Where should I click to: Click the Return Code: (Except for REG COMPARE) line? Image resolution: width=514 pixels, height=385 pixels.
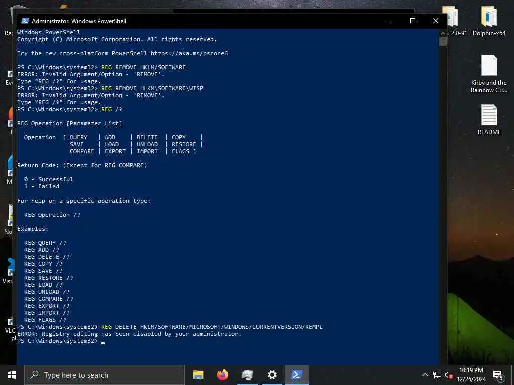click(82, 165)
